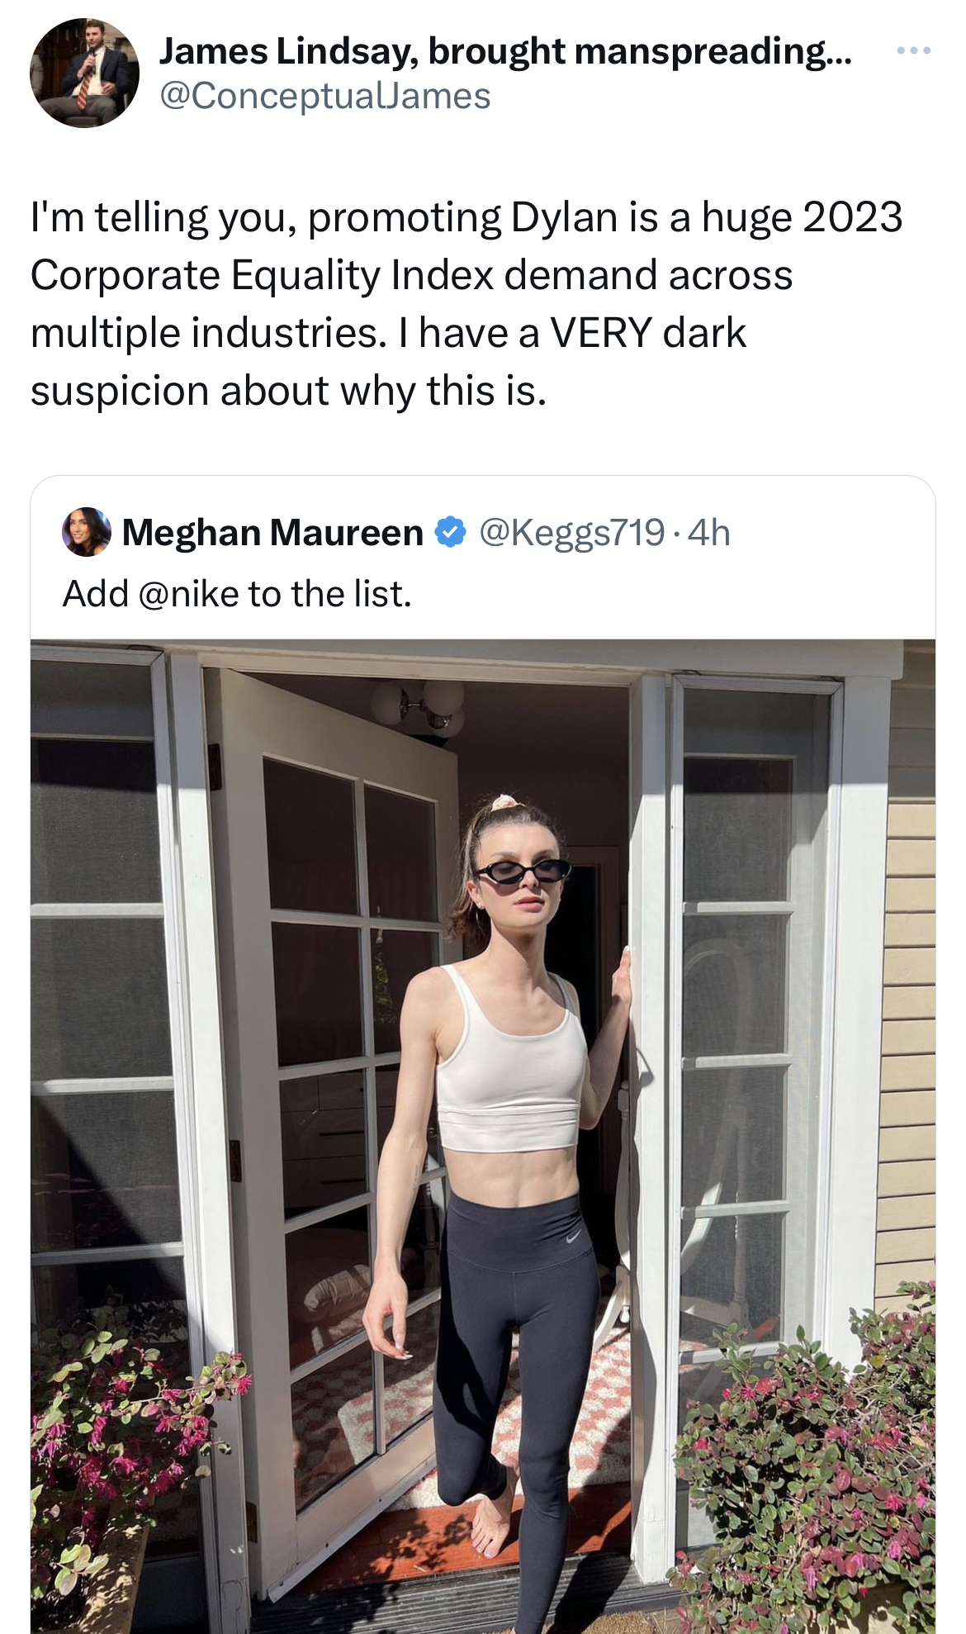Enlarge the quoted tweet photo
The image size is (966, 1634).
click(x=483, y=1136)
